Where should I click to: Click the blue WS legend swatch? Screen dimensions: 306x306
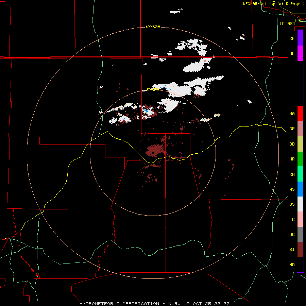click(x=300, y=189)
